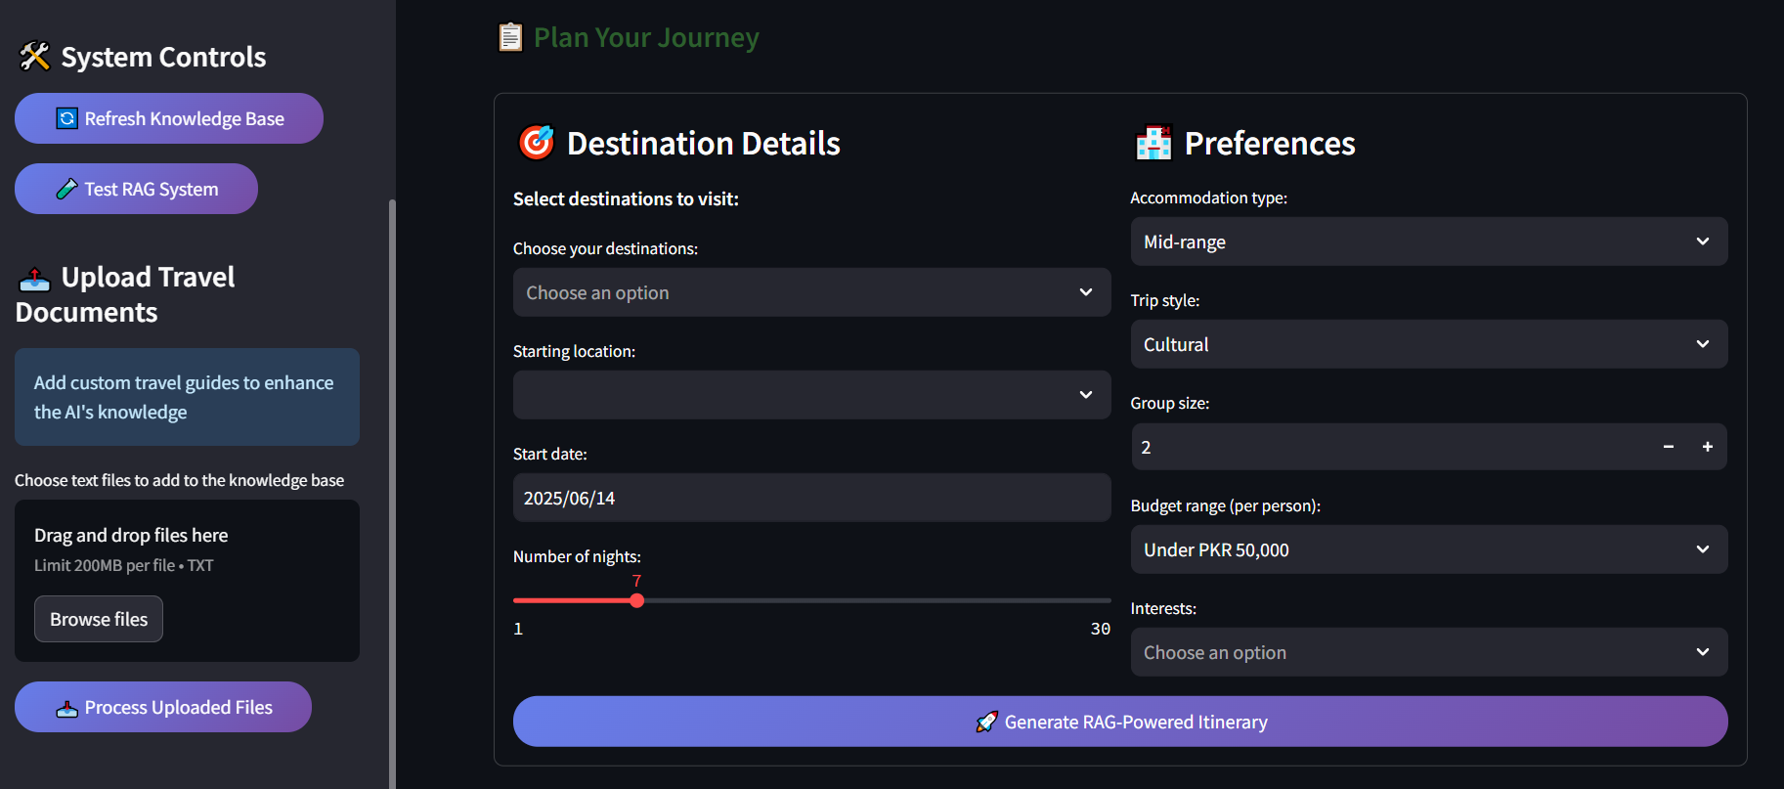The height and width of the screenshot is (789, 1784).
Task: Click the rocket icon on the Generate button
Action: click(x=986, y=722)
